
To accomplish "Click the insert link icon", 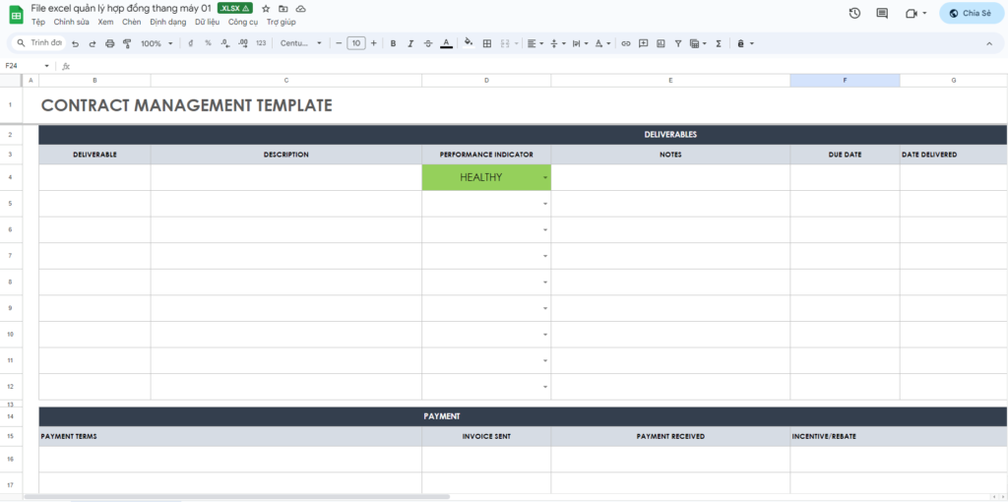I will point(625,43).
